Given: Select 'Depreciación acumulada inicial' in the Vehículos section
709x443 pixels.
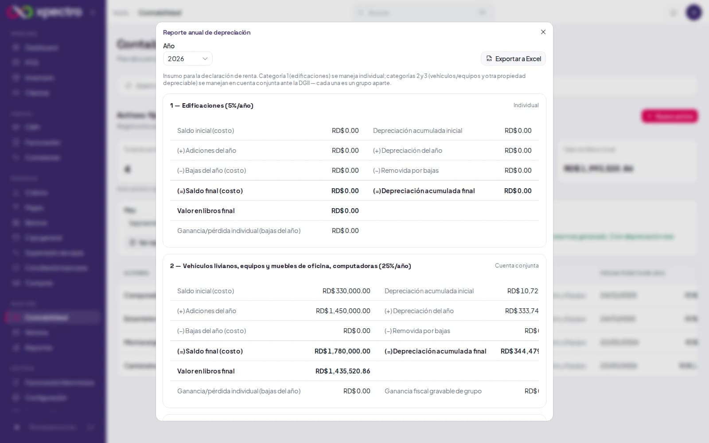Looking at the screenshot, I should [429, 291].
